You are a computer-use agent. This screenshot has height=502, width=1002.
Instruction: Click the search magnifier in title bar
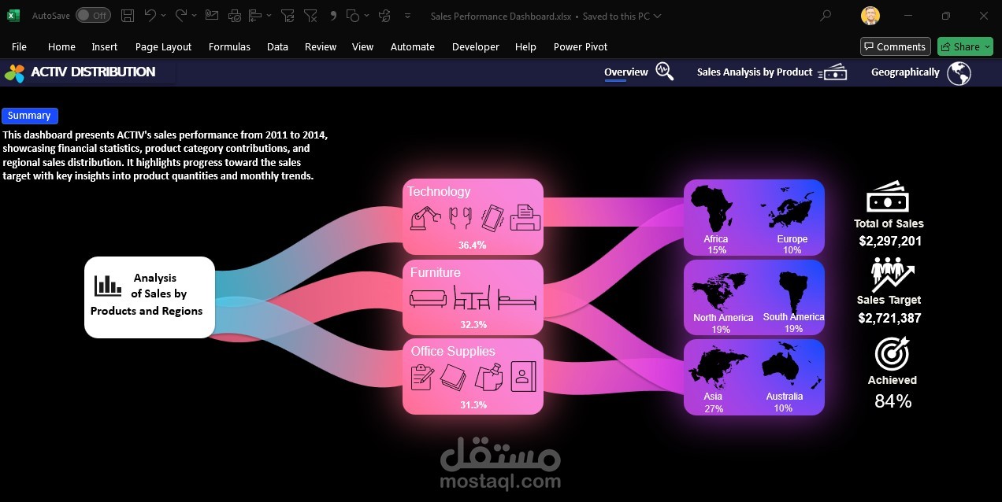tap(826, 15)
